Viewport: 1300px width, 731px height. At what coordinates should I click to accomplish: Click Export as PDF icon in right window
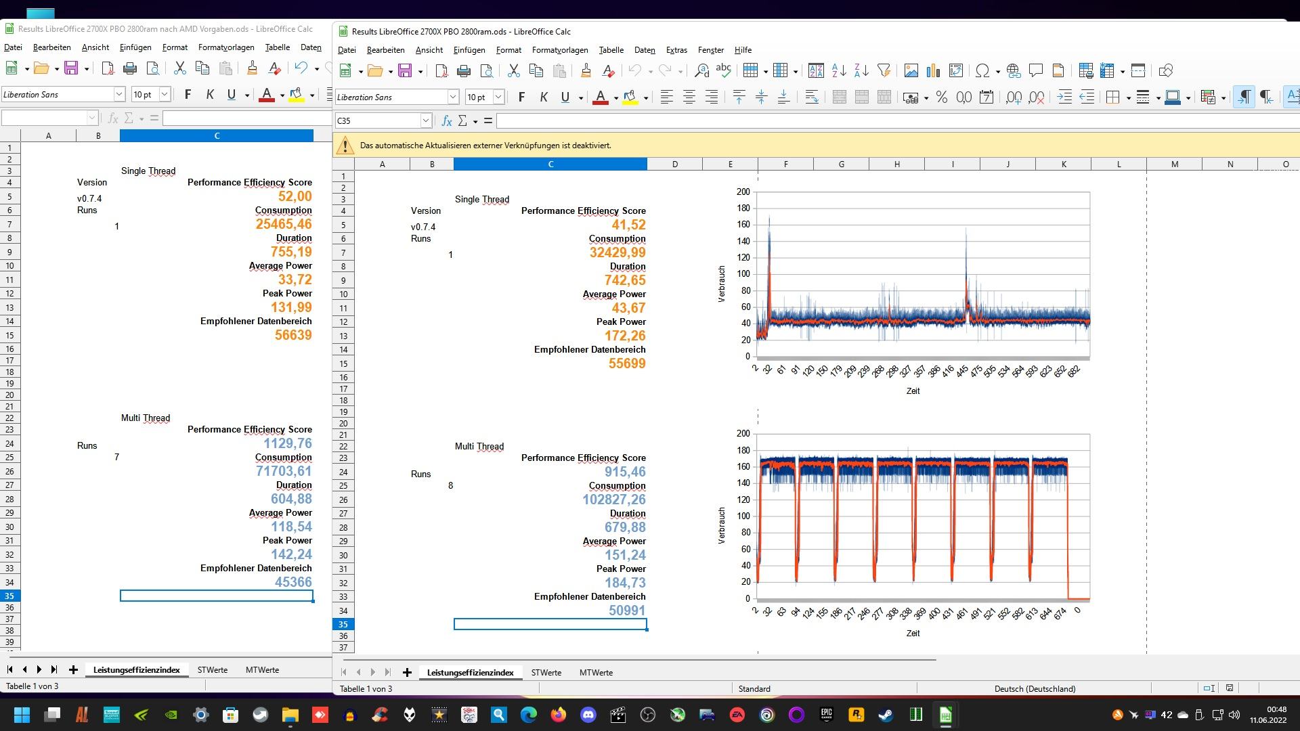click(441, 70)
